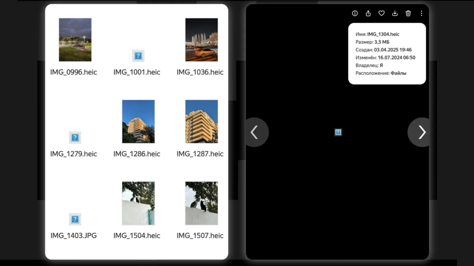
Task: Open the three-dot more options menu
Action: (421, 13)
